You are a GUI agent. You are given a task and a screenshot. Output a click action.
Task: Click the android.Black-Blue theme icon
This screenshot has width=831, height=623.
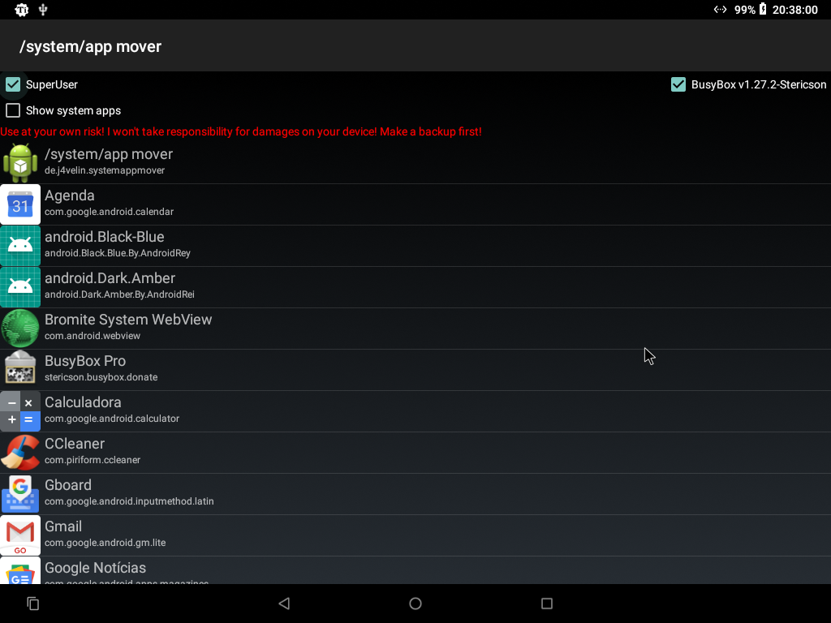point(20,246)
